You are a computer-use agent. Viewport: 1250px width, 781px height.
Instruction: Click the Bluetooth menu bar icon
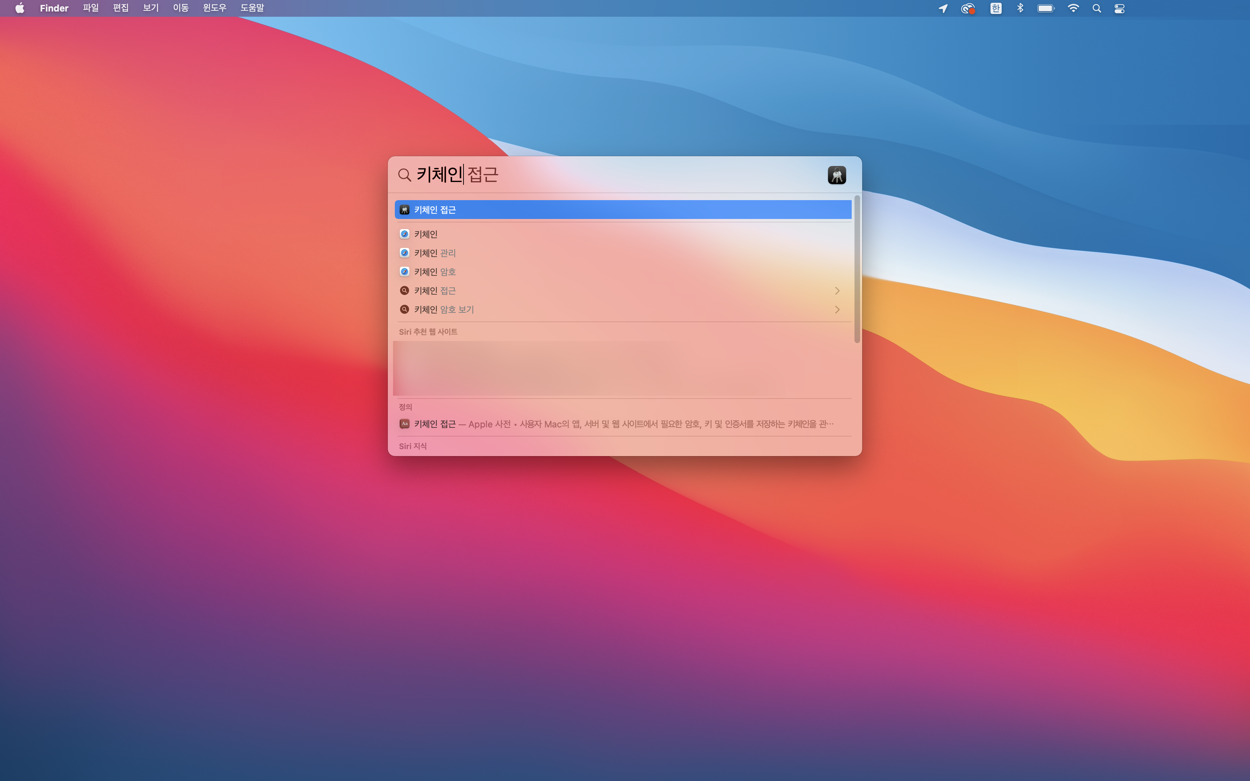pos(1019,8)
